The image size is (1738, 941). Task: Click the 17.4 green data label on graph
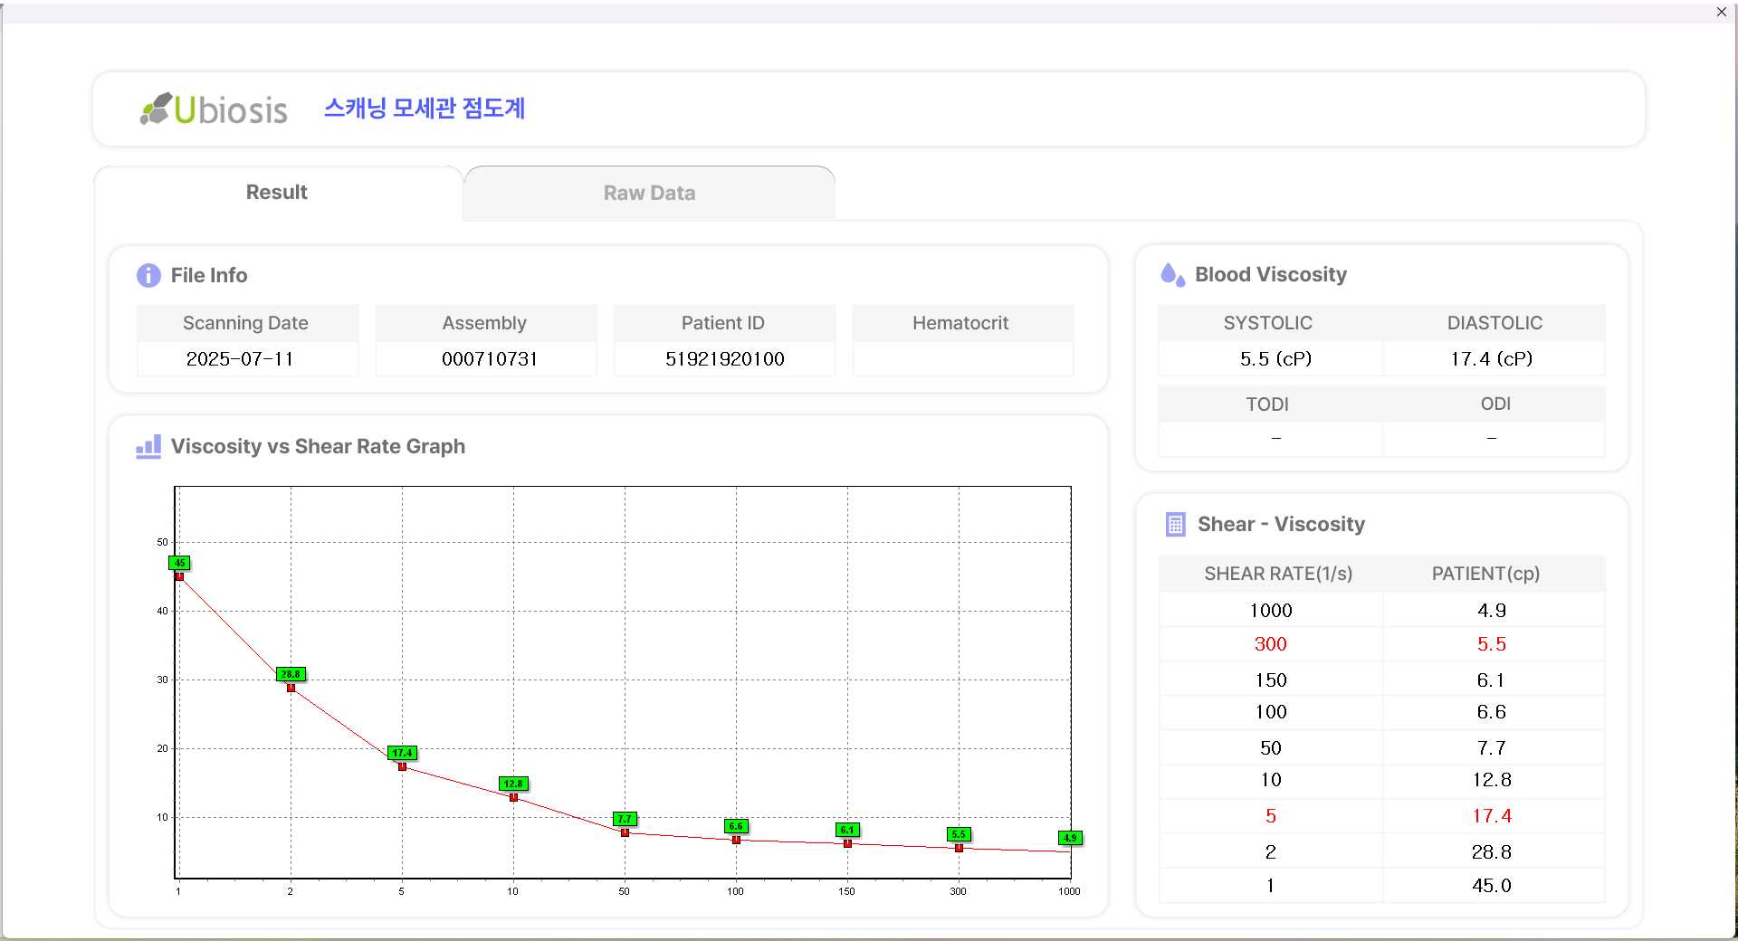[x=402, y=753]
